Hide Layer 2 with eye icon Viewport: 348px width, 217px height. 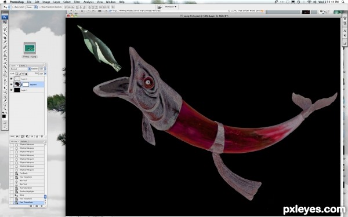click(12, 79)
